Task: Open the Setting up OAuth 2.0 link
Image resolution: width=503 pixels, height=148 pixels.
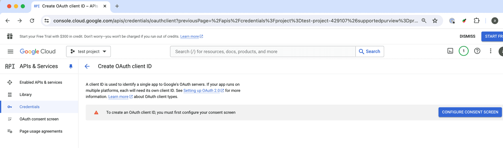Action: [x=204, y=90]
